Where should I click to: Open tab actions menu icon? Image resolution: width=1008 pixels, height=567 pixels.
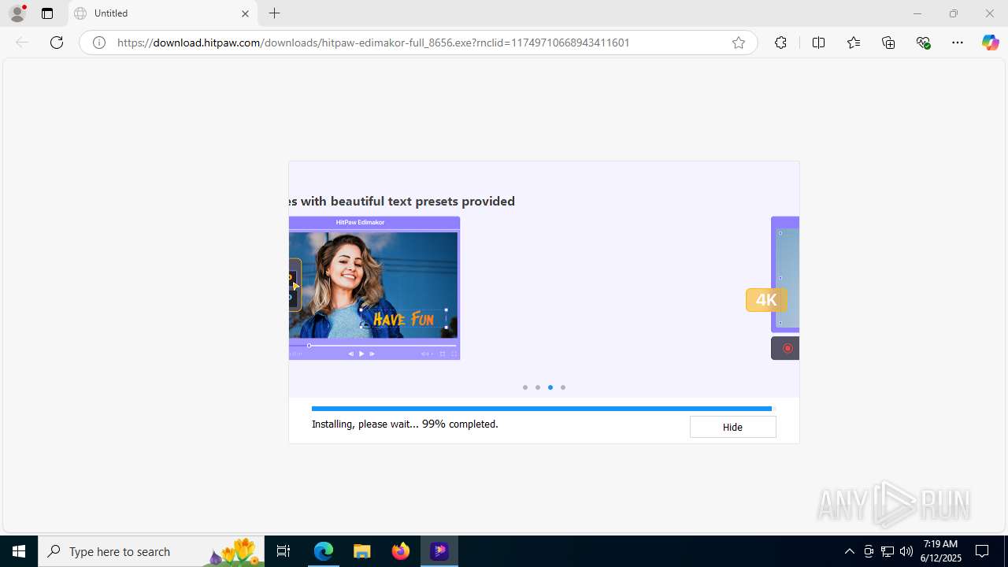(x=47, y=13)
